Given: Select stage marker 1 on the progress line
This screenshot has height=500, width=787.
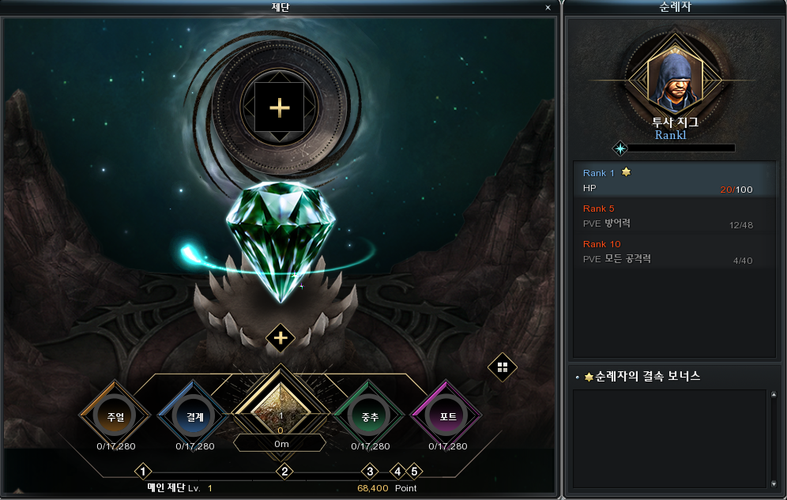Looking at the screenshot, I should (143, 472).
